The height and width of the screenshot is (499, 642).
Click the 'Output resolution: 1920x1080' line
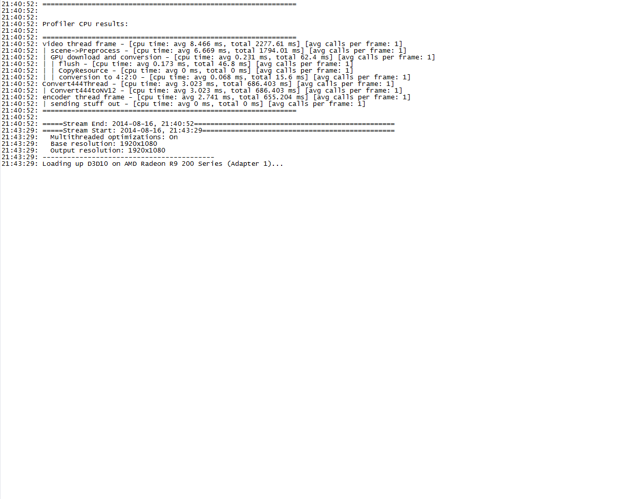pyautogui.click(x=108, y=150)
